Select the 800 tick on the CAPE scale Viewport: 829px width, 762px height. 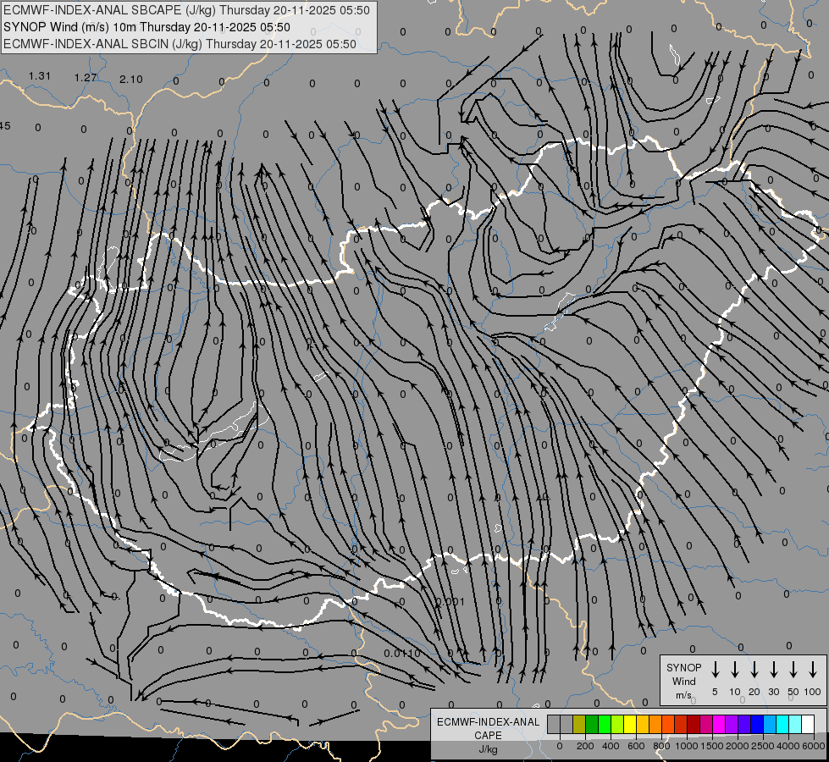[661, 746]
